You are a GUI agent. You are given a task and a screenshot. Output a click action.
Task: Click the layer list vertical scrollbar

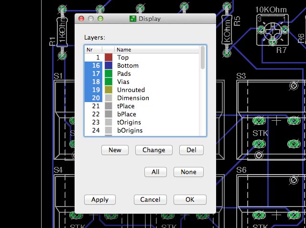coord(203,91)
